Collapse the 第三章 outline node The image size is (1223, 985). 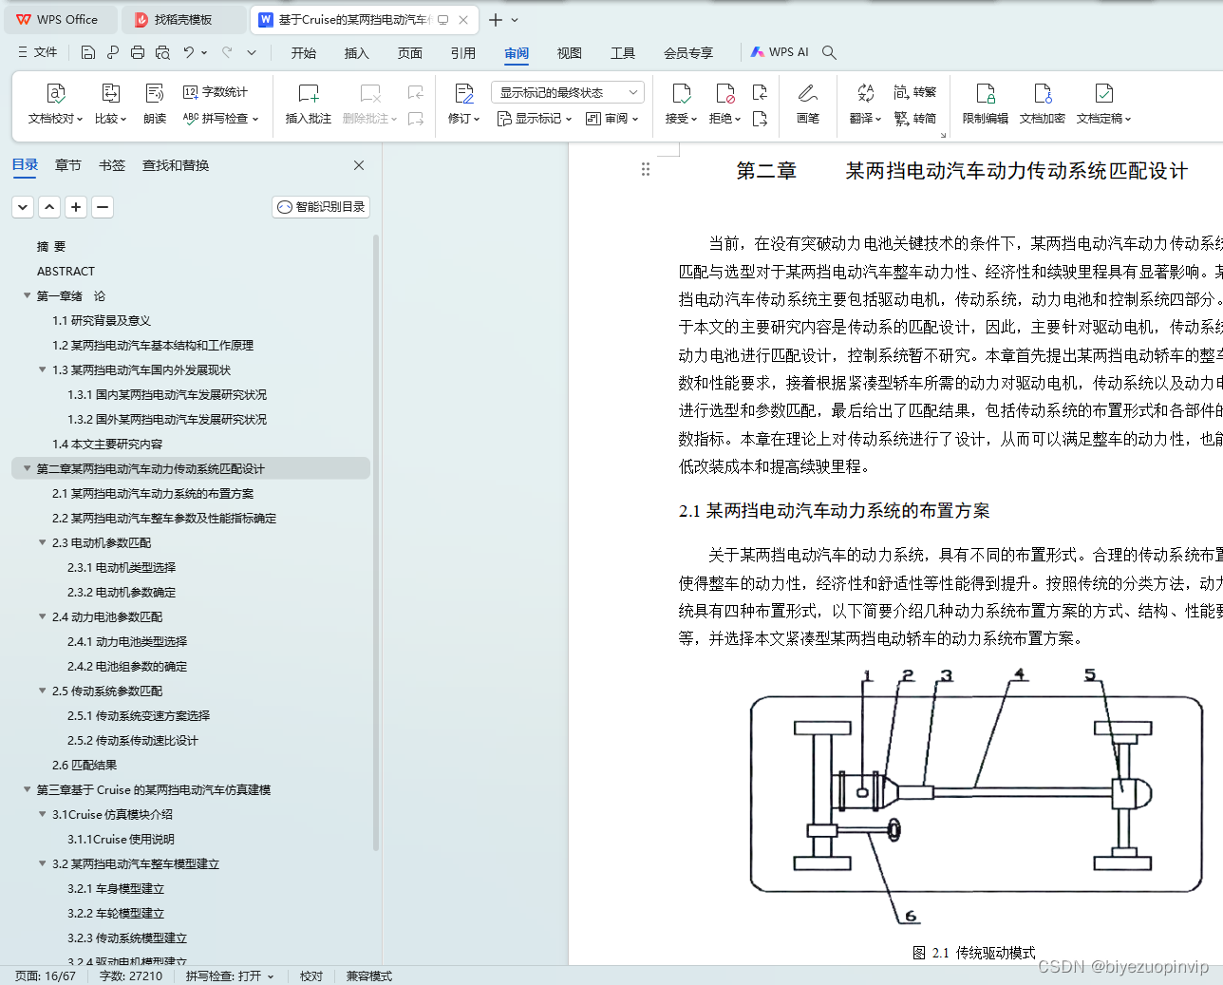pyautogui.click(x=27, y=790)
